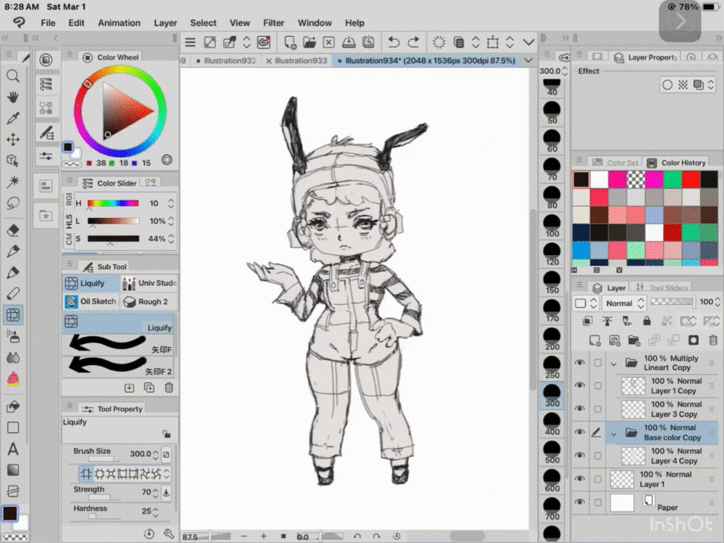Create a new layer folder
Screen dimensions: 724x543
(x=634, y=341)
